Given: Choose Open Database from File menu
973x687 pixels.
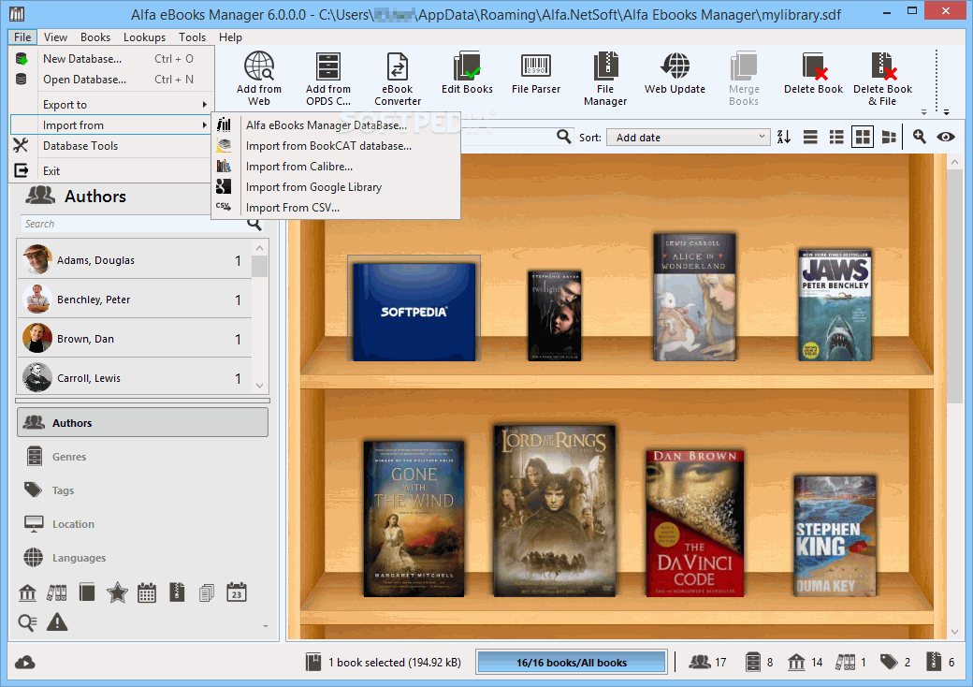Looking at the screenshot, I should (111, 80).
